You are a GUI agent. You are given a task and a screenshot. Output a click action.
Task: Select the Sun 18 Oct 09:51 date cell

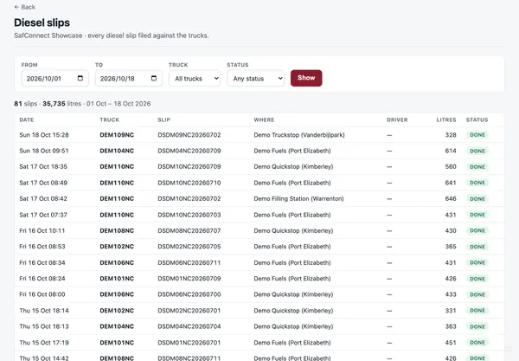(44, 151)
